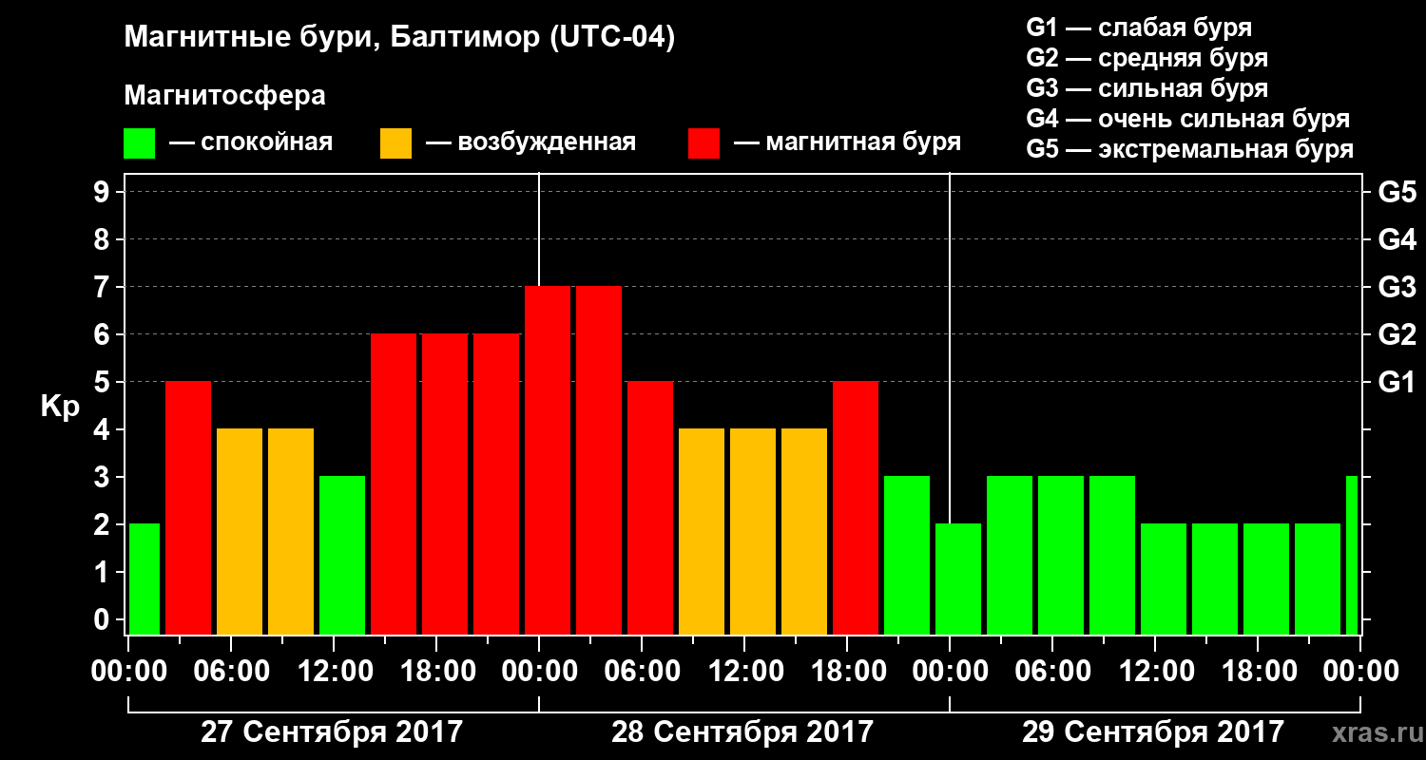Click the first green Kp 2 bar on 27 September
Viewport: 1426px width, 760px height.
tap(145, 579)
